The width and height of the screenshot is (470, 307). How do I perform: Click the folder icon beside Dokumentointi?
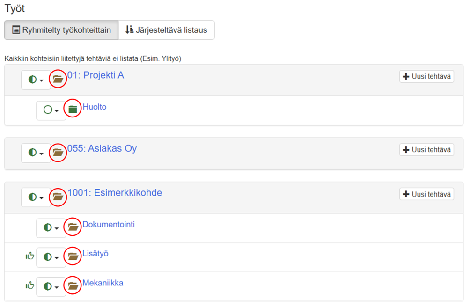click(73, 227)
